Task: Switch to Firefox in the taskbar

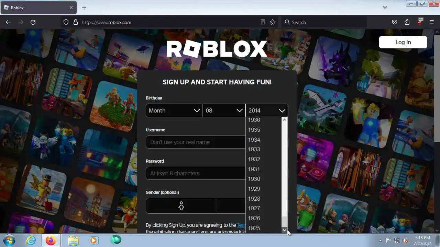Action: (x=51, y=240)
